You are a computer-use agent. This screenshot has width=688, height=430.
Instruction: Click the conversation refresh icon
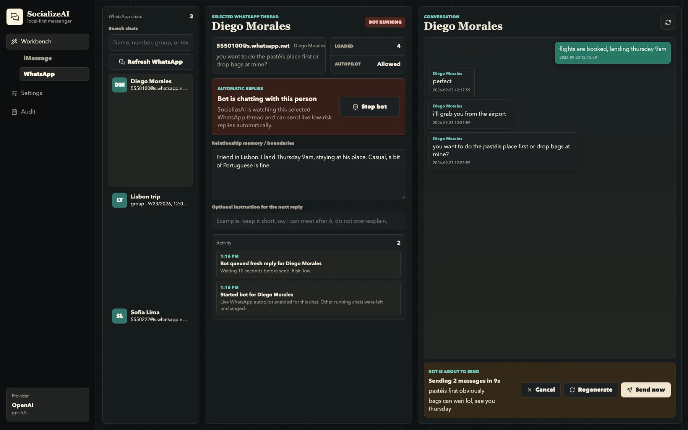668,22
